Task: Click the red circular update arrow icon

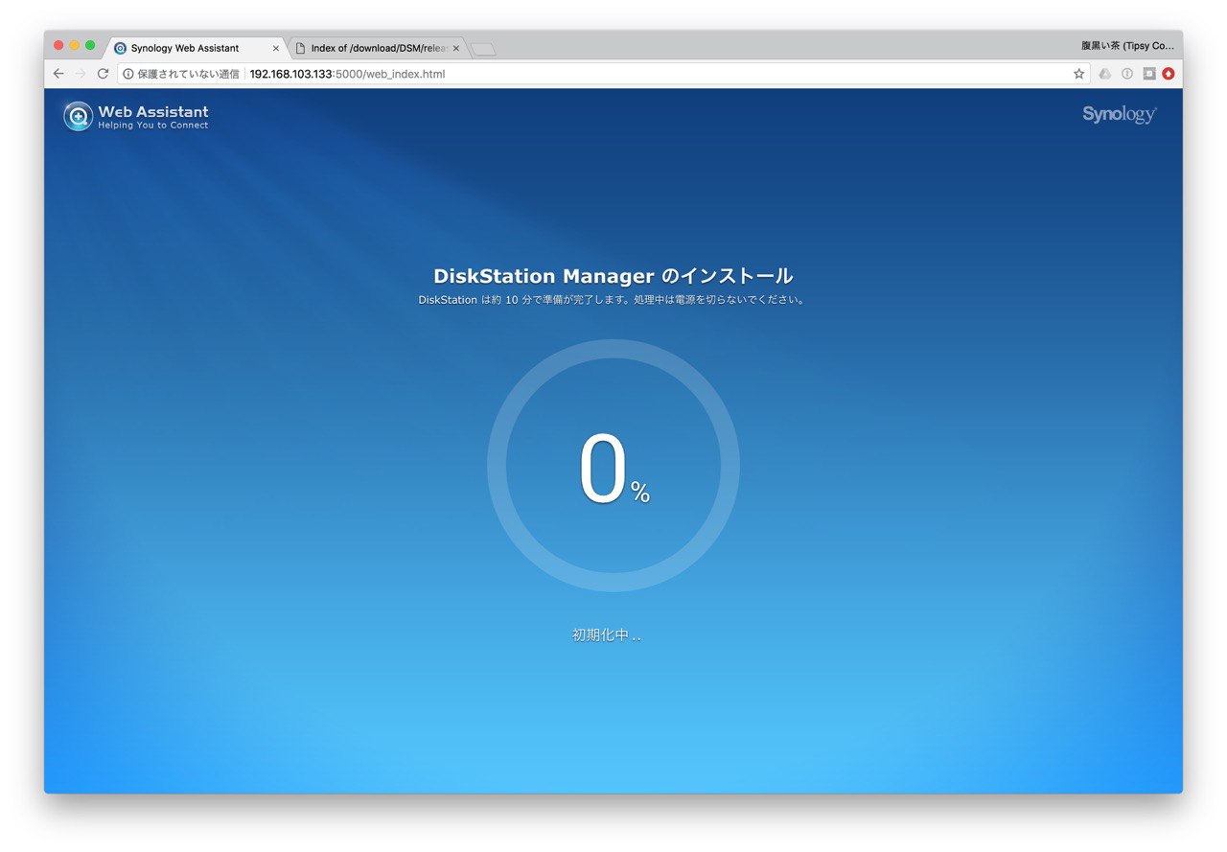Action: [x=1169, y=74]
